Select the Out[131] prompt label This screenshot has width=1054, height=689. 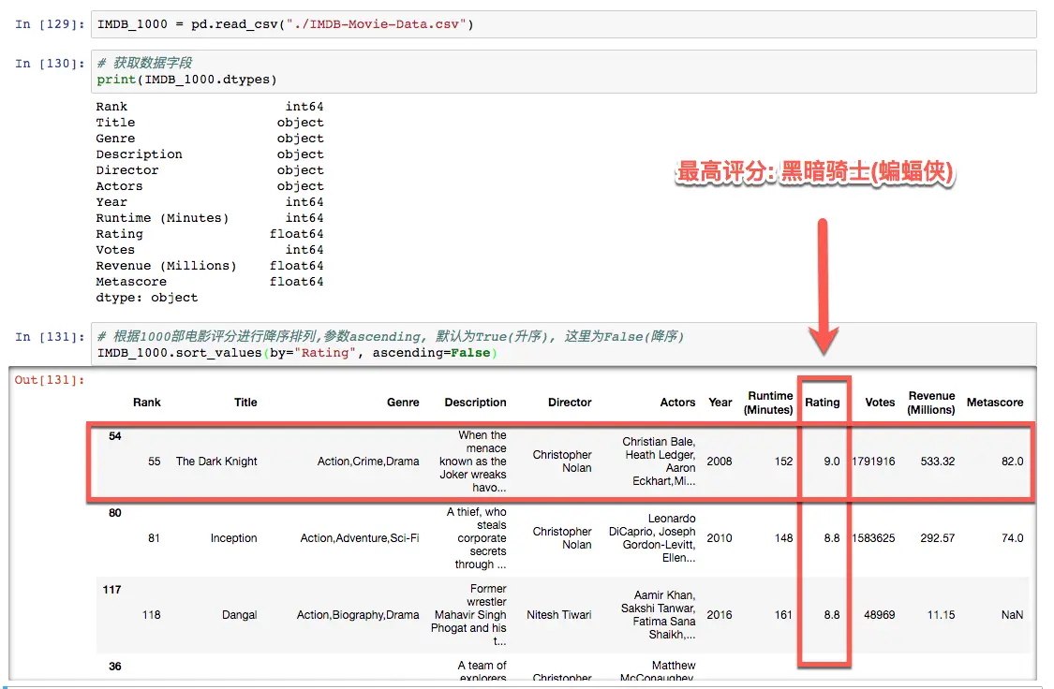(x=50, y=380)
